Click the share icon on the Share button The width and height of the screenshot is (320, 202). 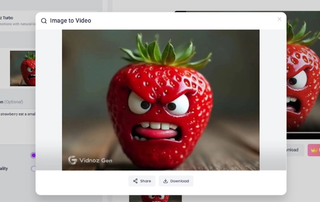(x=135, y=181)
